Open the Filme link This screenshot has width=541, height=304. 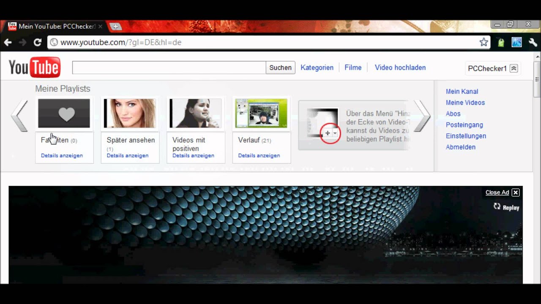[353, 68]
